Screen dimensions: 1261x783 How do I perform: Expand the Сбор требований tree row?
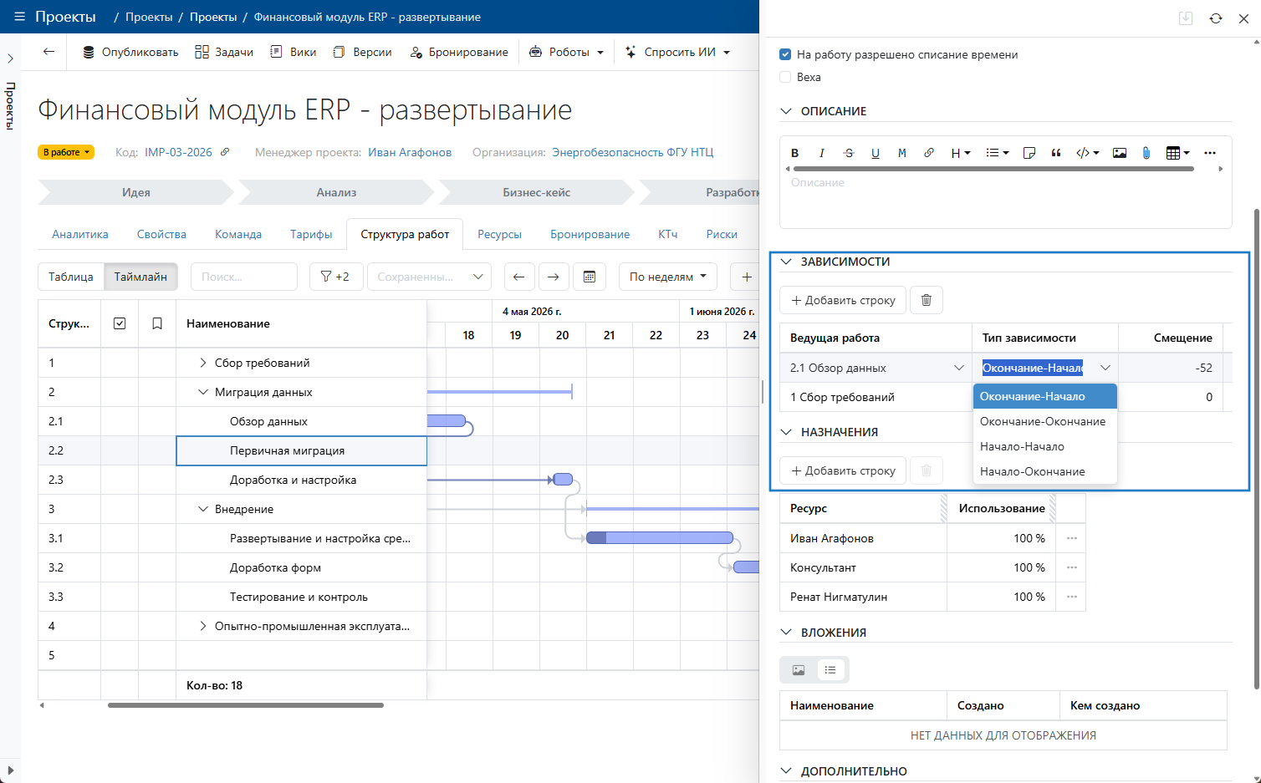point(202,363)
